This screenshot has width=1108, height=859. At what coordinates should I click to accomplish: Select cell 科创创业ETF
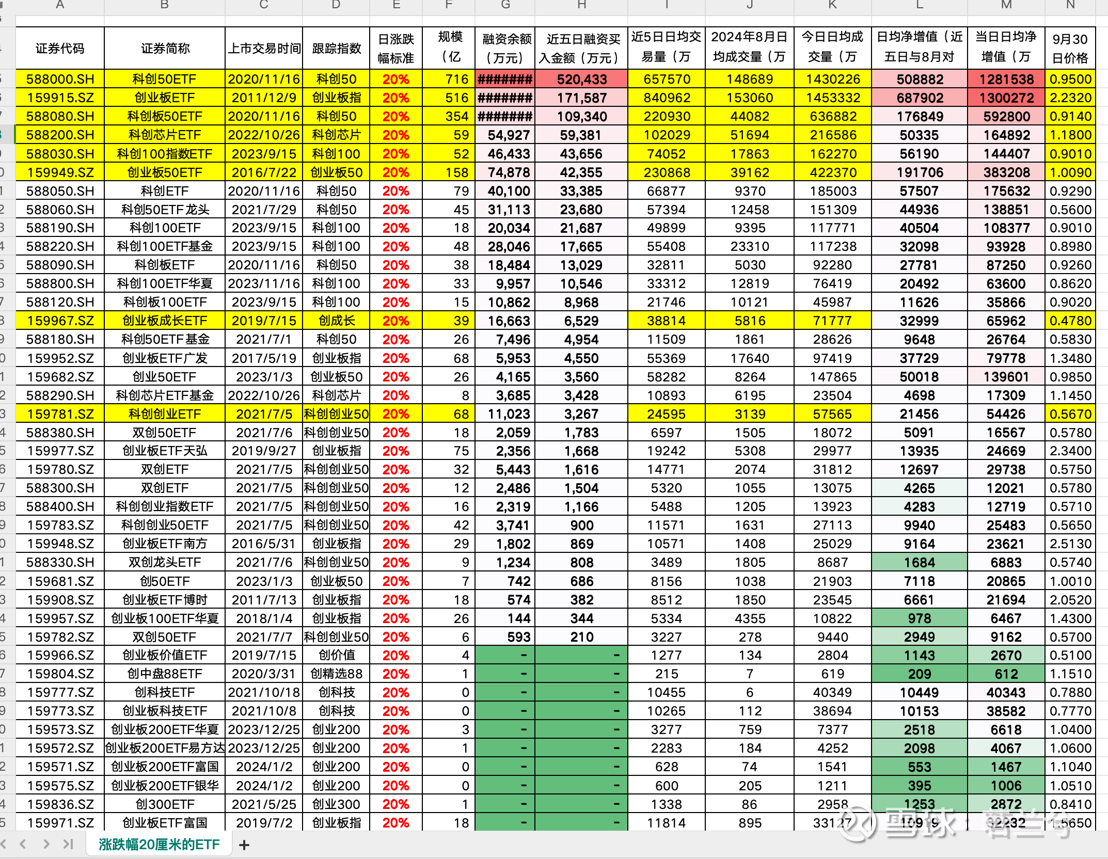pyautogui.click(x=165, y=414)
